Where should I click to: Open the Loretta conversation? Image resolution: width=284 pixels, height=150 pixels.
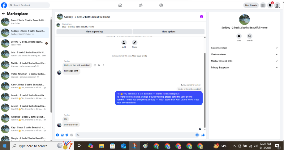[25, 43]
